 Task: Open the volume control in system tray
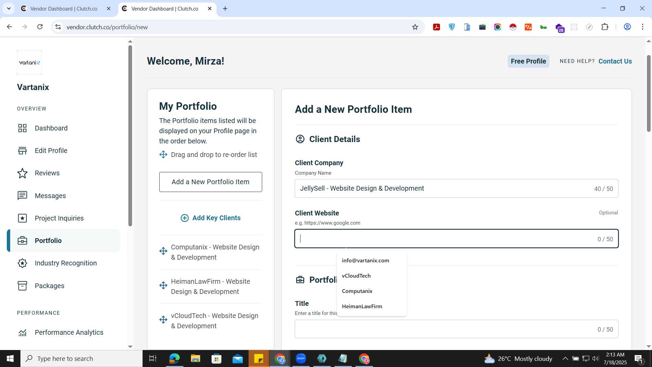596,359
